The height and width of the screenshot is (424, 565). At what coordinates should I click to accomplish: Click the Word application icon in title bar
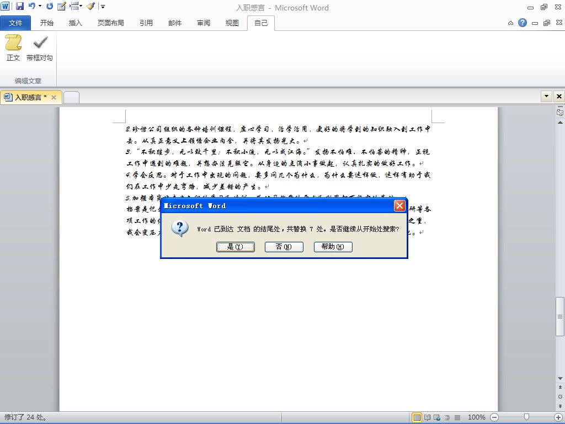pyautogui.click(x=5, y=6)
